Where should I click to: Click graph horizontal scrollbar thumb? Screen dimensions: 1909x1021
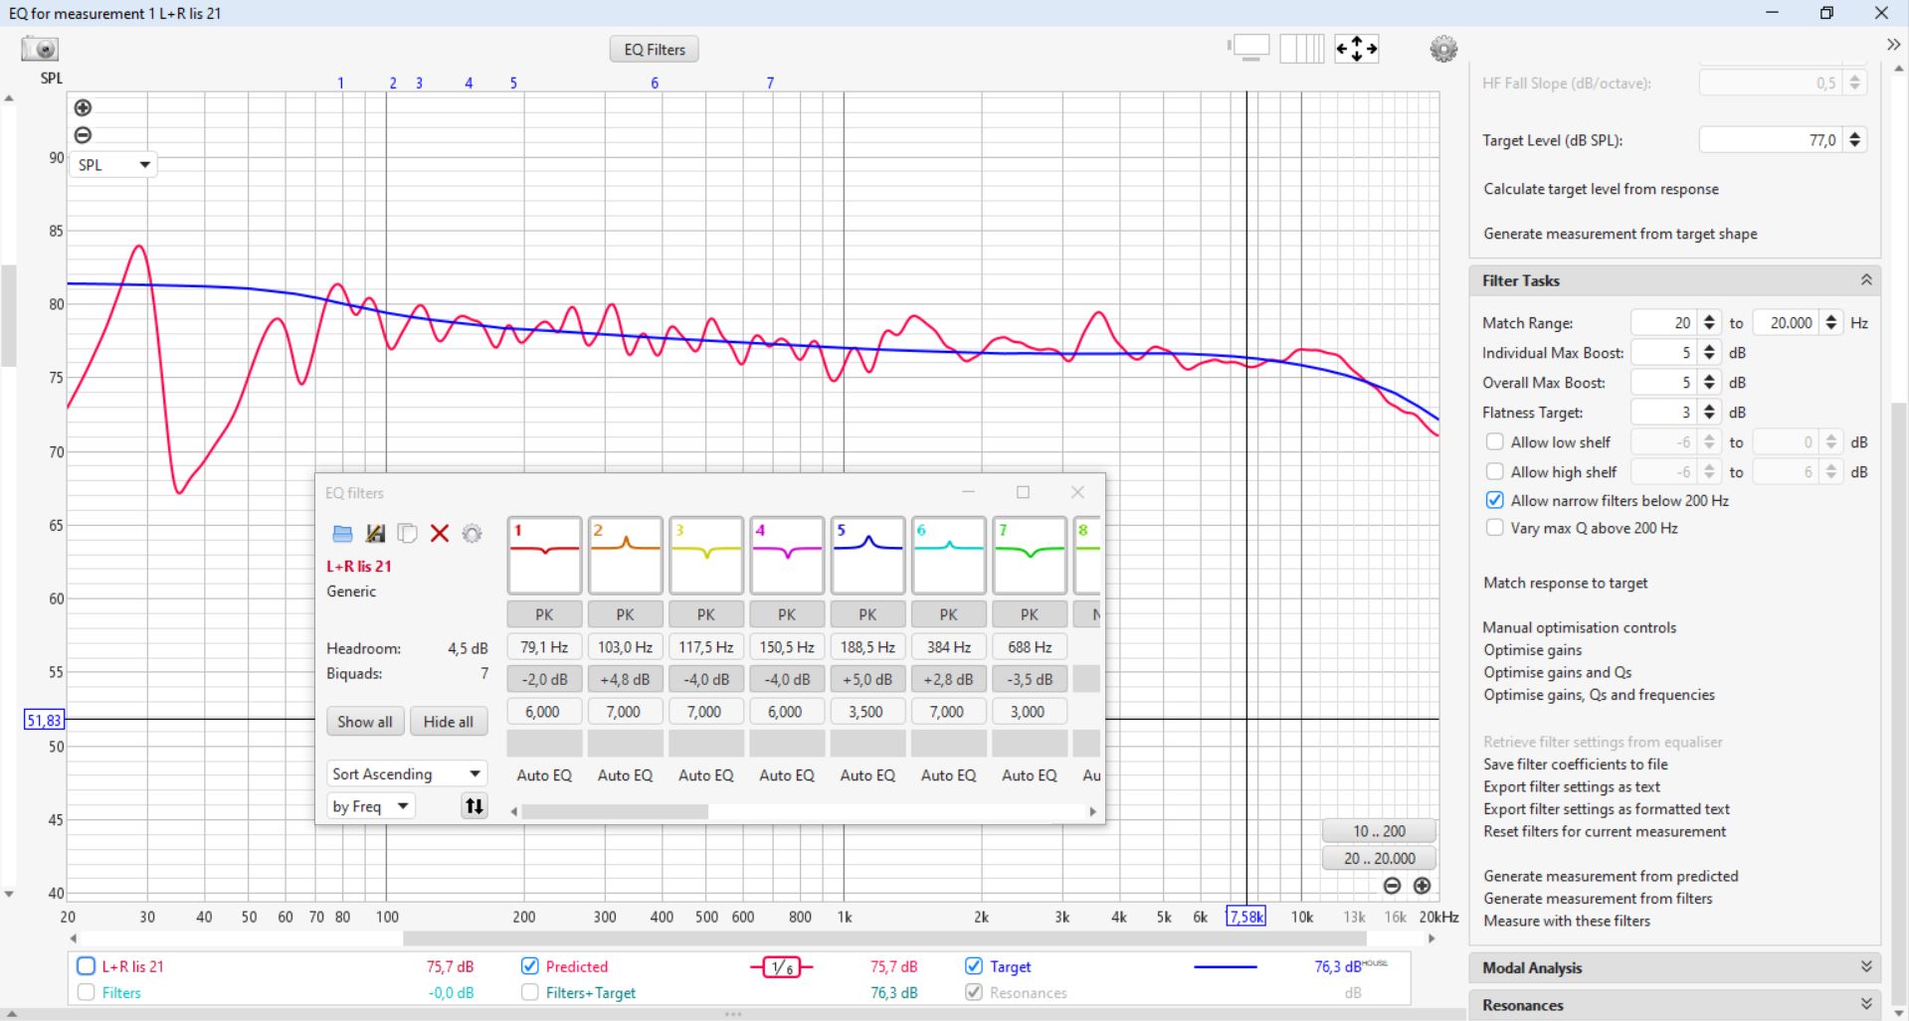[884, 937]
